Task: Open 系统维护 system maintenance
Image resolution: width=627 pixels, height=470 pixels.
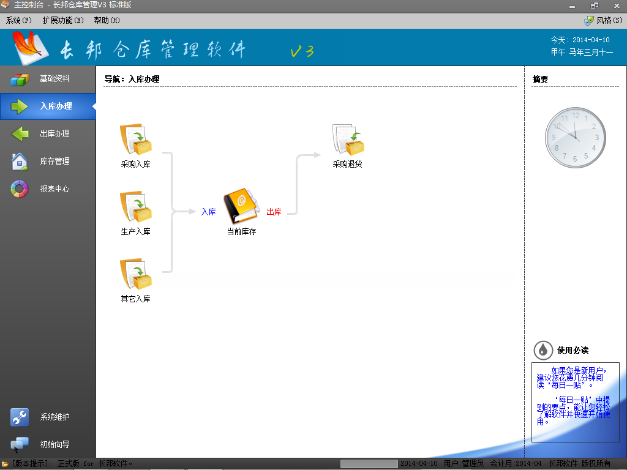Action: [x=48, y=417]
